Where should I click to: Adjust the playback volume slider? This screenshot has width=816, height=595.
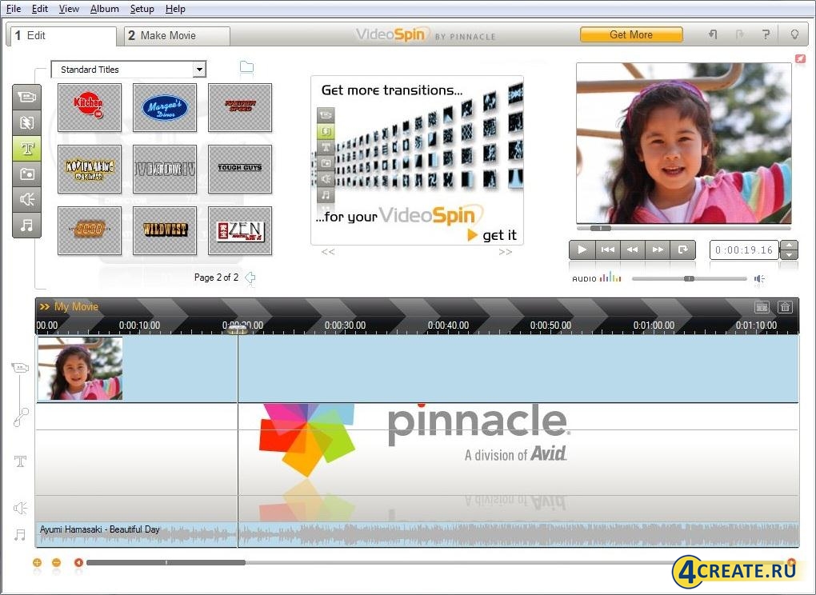point(690,278)
